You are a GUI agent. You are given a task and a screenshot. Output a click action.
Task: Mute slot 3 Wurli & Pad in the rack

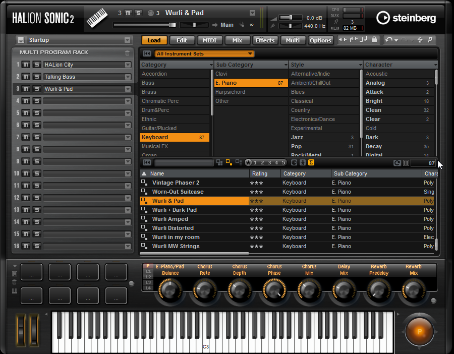coord(26,89)
